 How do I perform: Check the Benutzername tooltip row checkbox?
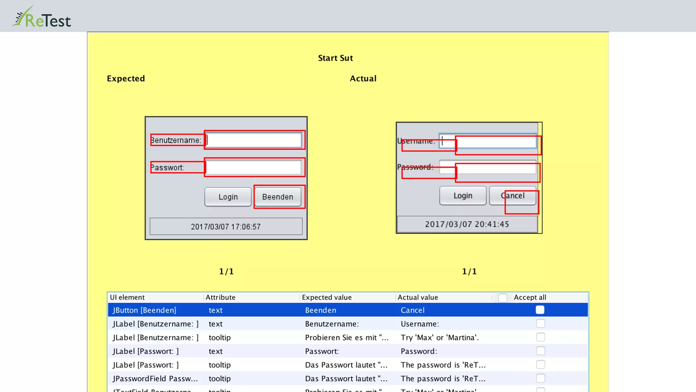540,337
